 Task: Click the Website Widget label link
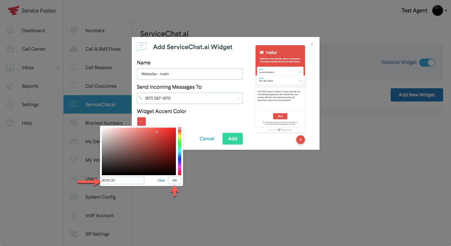click(399, 62)
